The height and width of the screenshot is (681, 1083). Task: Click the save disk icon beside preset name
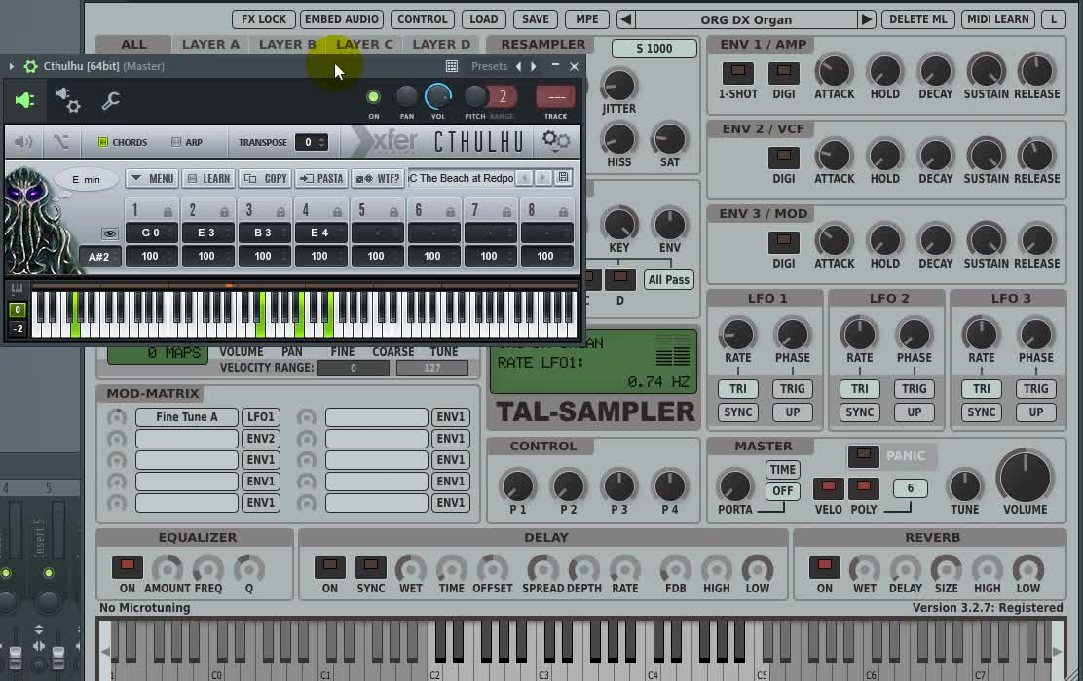pyautogui.click(x=564, y=178)
